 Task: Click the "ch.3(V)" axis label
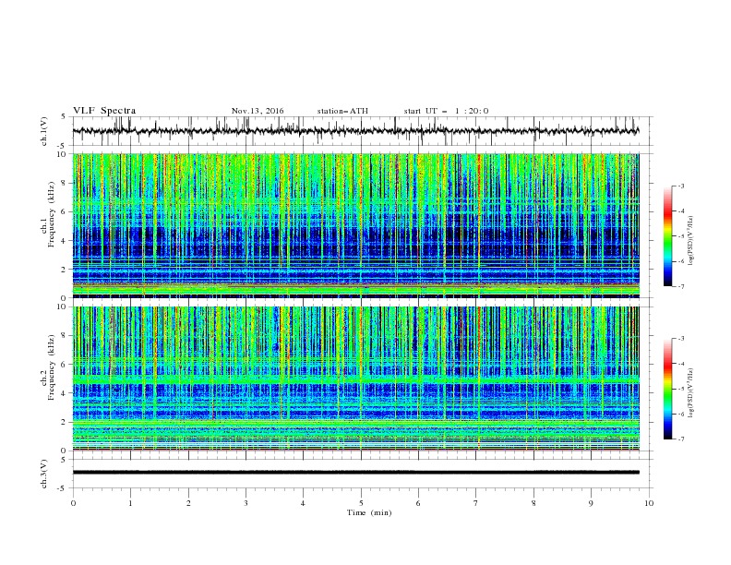point(44,474)
